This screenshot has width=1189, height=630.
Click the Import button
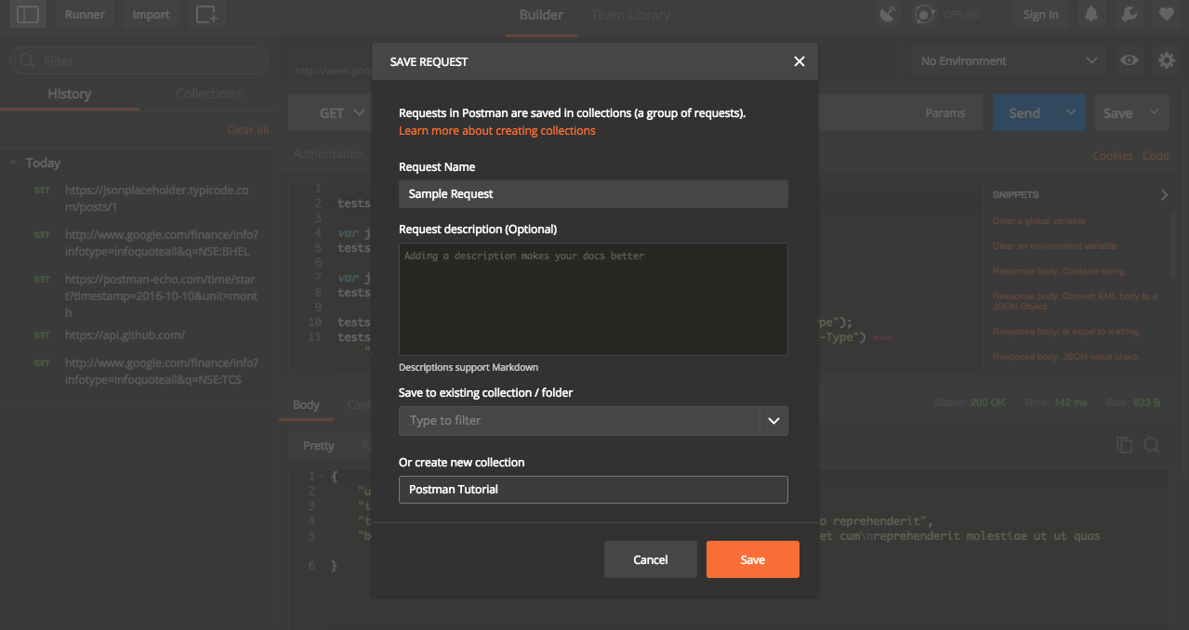151,14
